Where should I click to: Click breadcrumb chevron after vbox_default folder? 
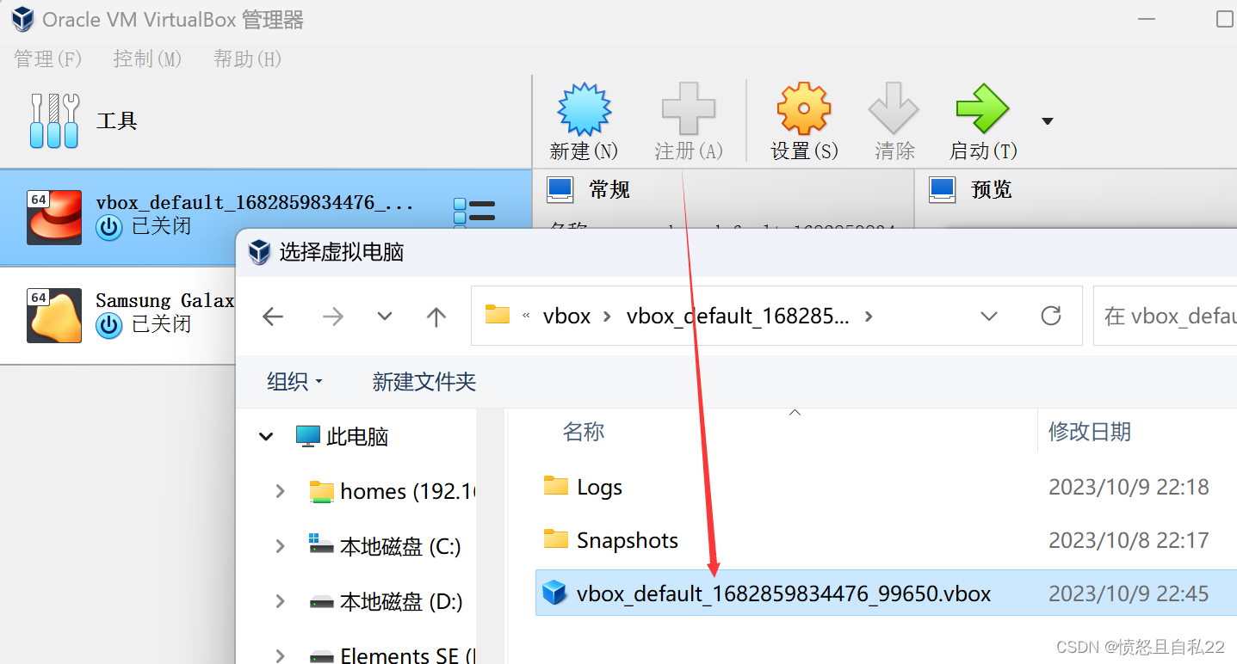(869, 317)
